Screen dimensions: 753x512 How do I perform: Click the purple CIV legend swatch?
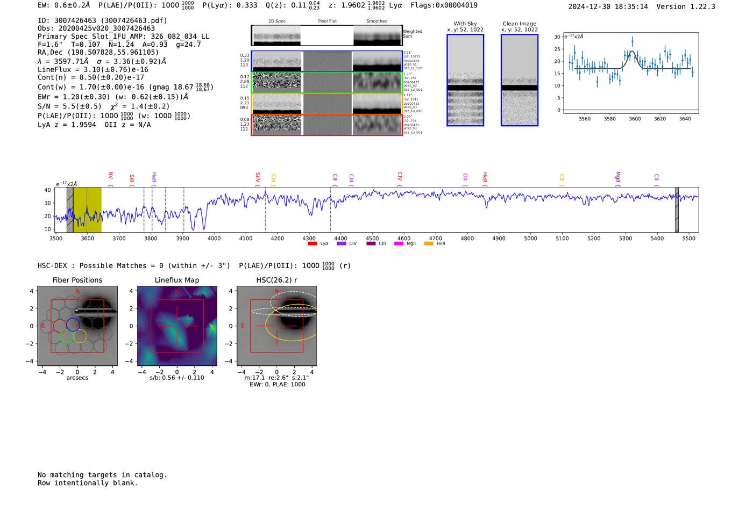341,243
